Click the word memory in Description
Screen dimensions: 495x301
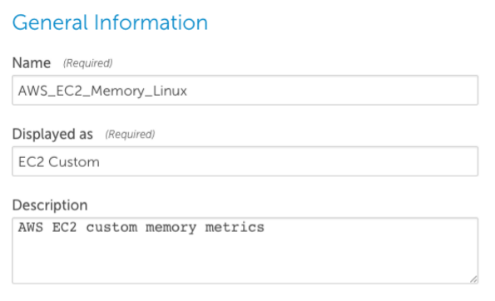pos(171,228)
